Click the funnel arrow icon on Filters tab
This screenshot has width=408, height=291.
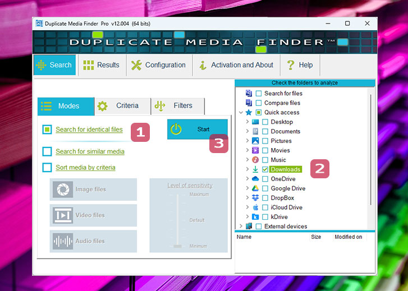[x=160, y=106]
